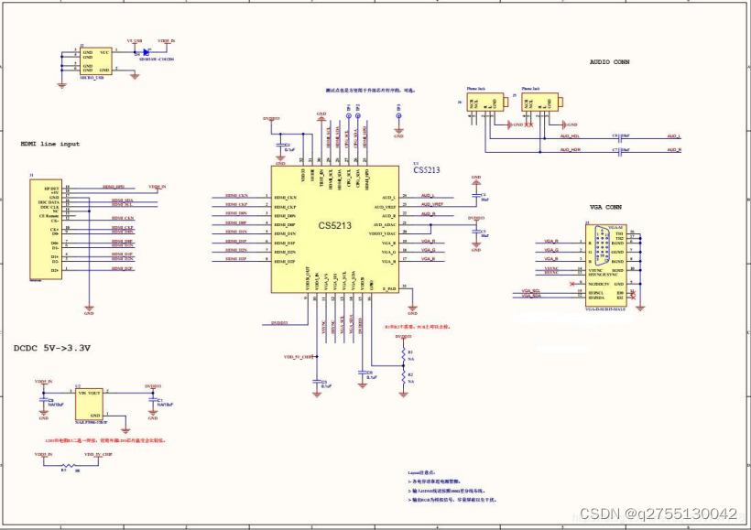Click the red note above resistor R1

(x=417, y=327)
